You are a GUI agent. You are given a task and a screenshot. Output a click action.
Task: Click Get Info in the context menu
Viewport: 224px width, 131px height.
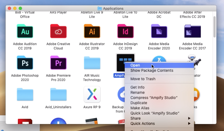[159, 87]
